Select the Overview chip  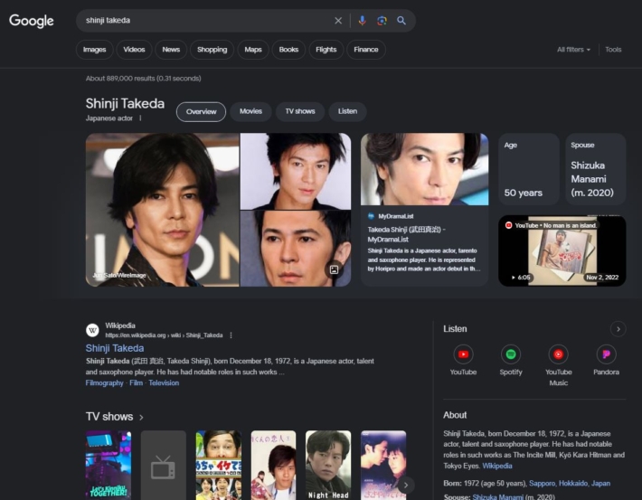pyautogui.click(x=201, y=112)
